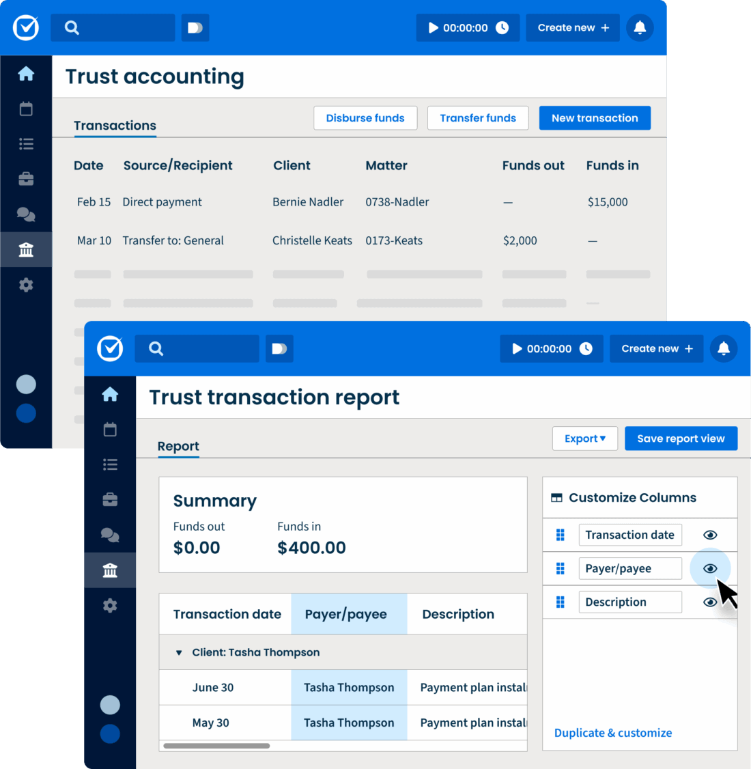Open Matters using the briefcase icon

click(110, 499)
